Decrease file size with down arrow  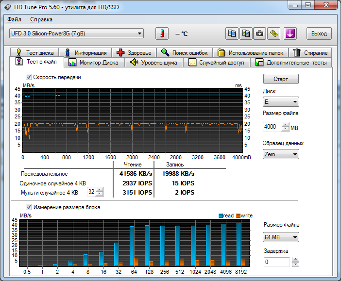click(x=285, y=129)
